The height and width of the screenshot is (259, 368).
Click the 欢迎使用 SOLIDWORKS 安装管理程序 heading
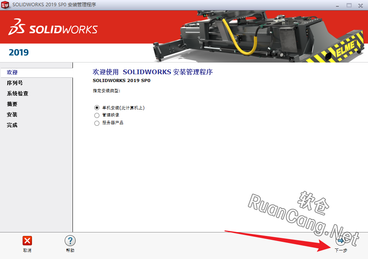point(152,72)
